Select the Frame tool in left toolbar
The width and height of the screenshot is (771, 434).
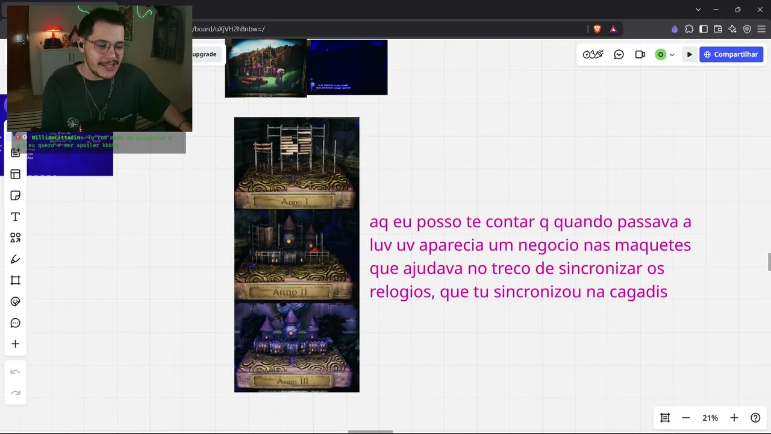pos(16,280)
